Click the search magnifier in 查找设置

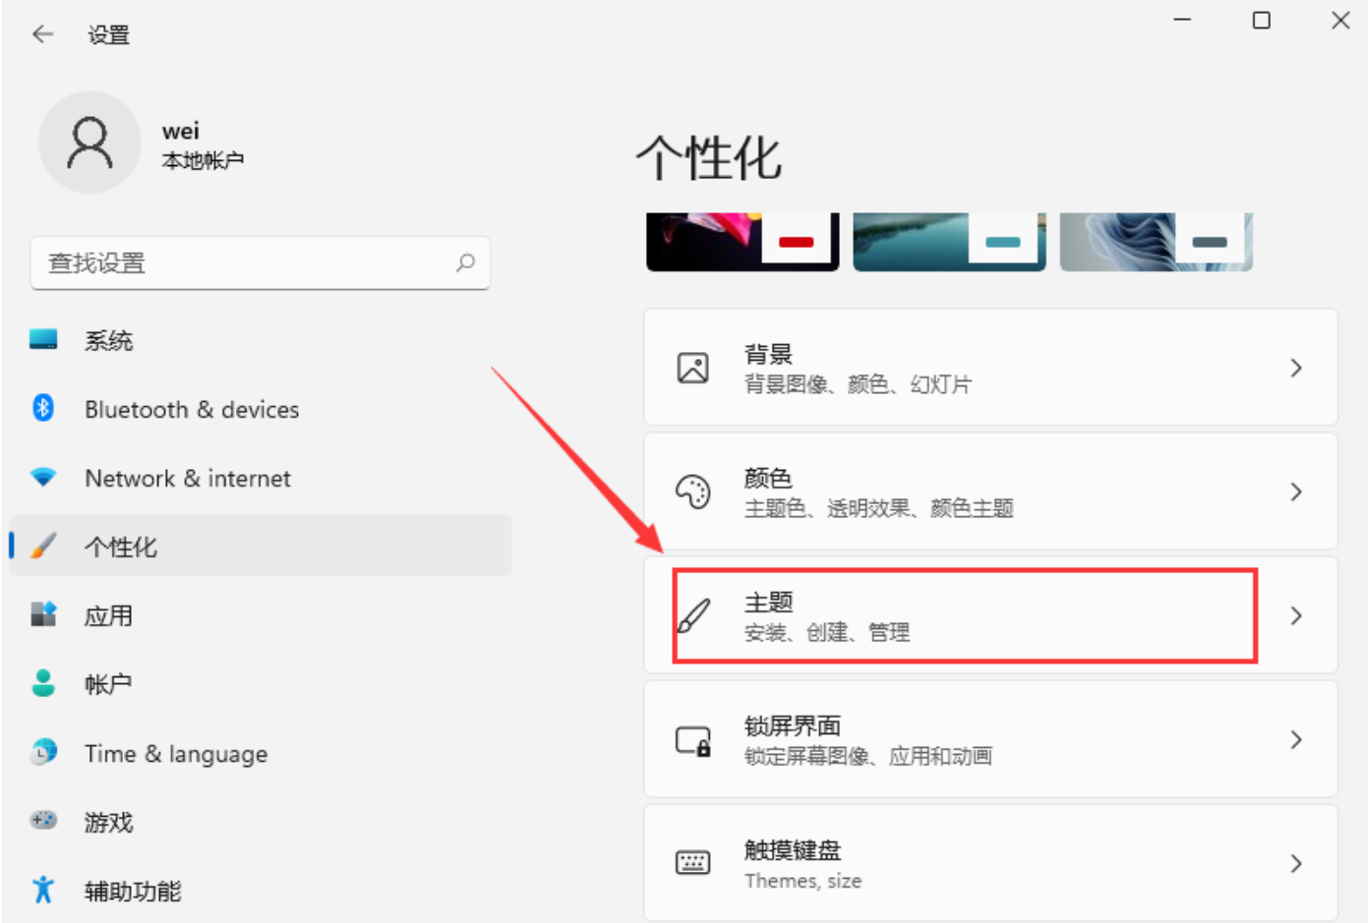pos(466,263)
